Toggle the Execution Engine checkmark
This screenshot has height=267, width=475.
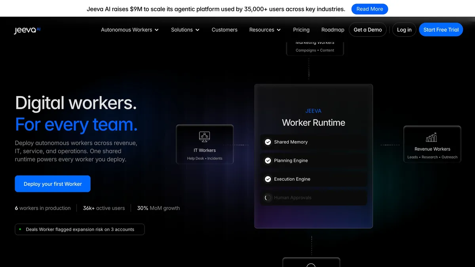pos(268,179)
